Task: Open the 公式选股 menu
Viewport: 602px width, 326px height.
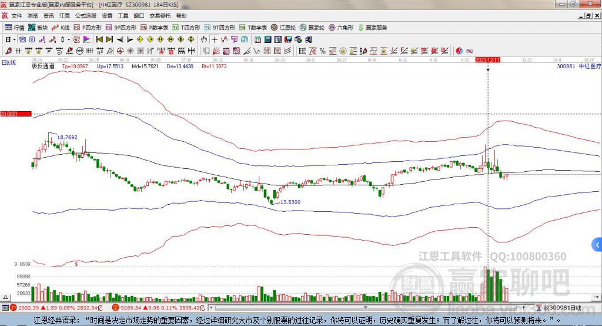Action: (x=85, y=16)
